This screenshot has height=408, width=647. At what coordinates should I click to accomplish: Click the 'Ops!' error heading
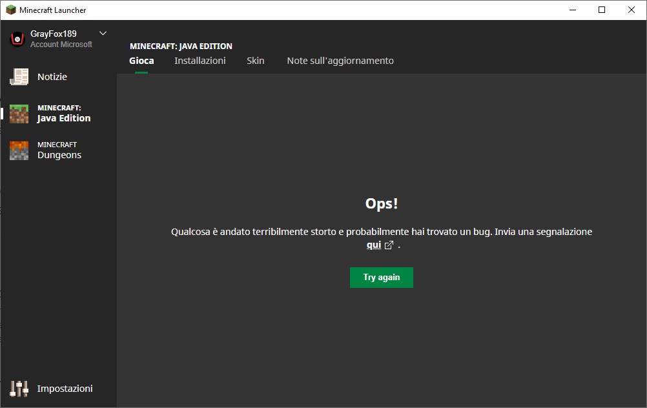click(x=381, y=204)
